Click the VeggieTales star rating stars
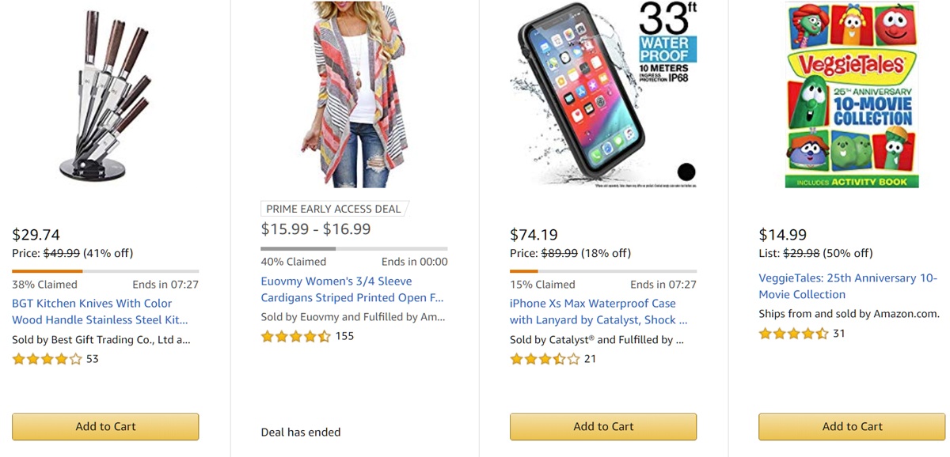950x457 pixels. (792, 334)
